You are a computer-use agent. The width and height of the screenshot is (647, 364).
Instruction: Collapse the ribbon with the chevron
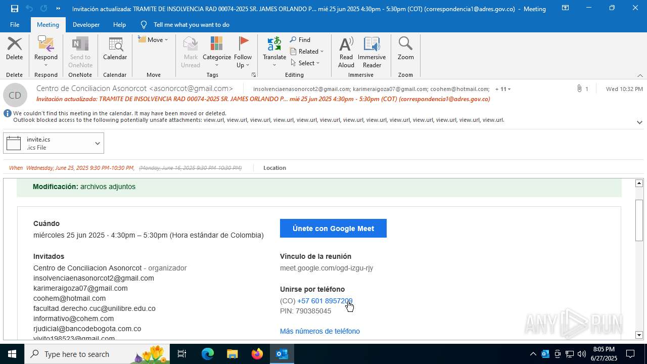(x=640, y=75)
